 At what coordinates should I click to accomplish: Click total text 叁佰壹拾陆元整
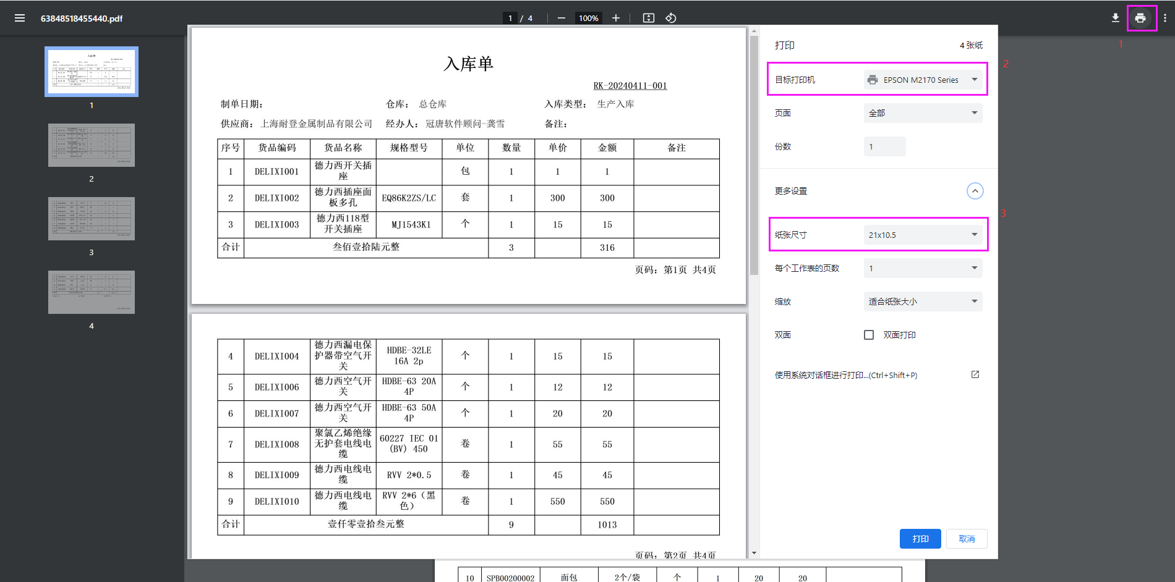[x=366, y=247]
